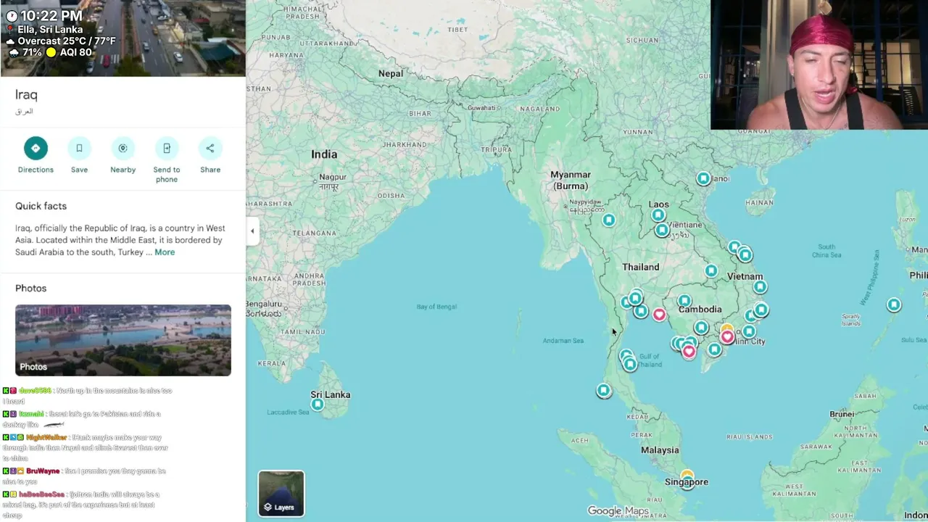Open the saved pin north of Kedah
The image size is (928, 522).
[603, 391]
